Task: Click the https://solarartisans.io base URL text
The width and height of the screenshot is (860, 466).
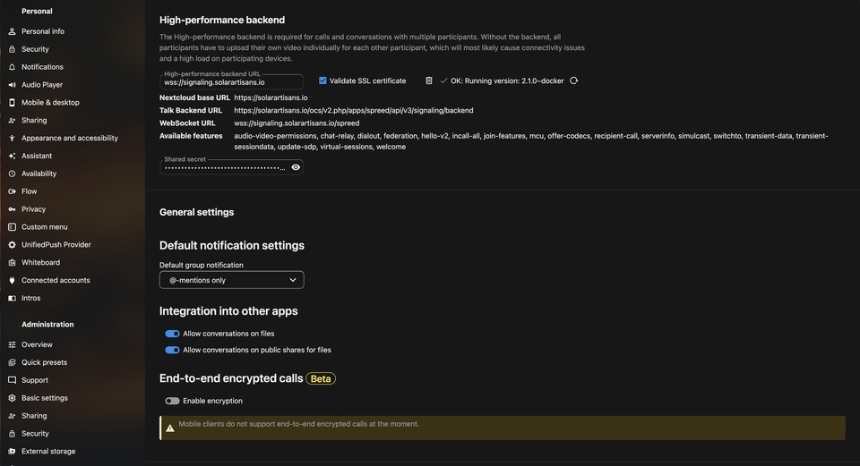Action: pyautogui.click(x=271, y=97)
